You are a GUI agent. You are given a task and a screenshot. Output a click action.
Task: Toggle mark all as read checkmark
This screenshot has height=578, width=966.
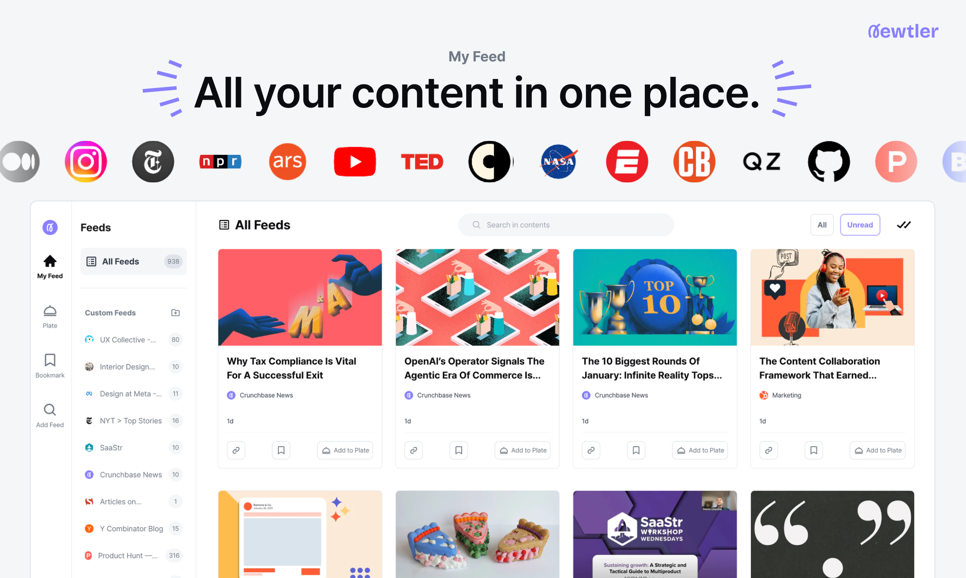pyautogui.click(x=904, y=225)
